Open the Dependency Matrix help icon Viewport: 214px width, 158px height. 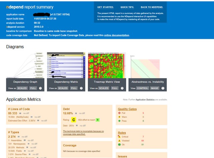click(81, 88)
